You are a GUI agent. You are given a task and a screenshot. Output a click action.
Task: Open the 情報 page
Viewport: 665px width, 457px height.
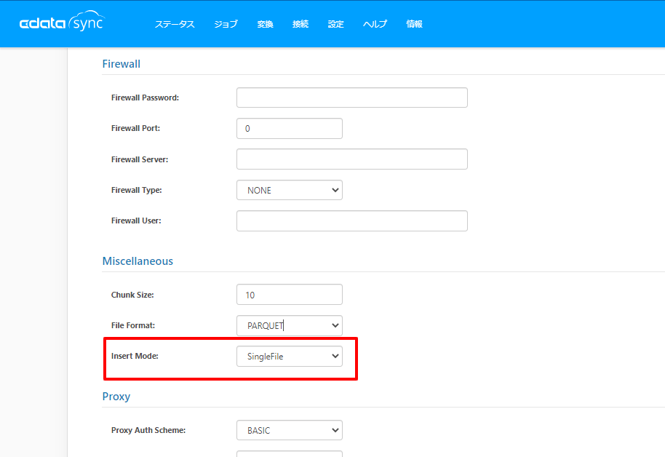(x=414, y=24)
